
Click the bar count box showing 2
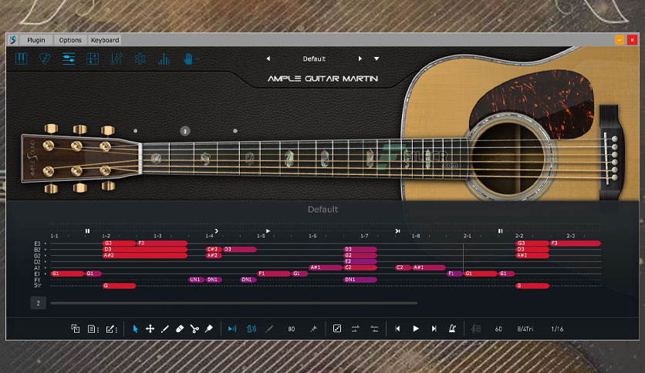coord(39,303)
